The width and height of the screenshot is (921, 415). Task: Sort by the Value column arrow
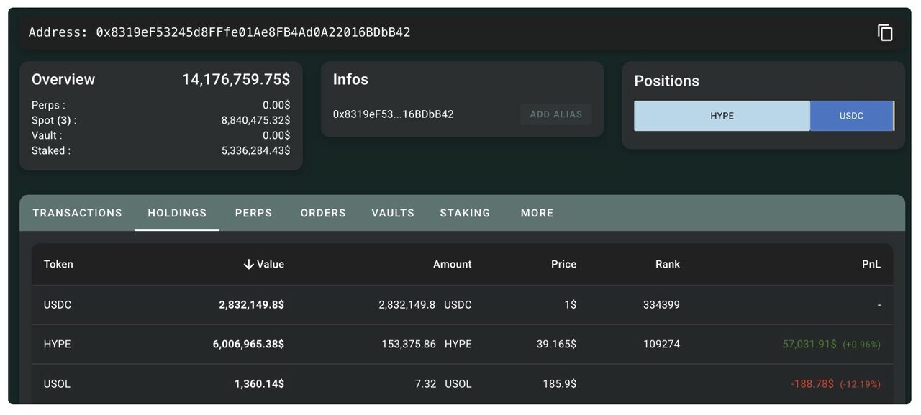(249, 265)
